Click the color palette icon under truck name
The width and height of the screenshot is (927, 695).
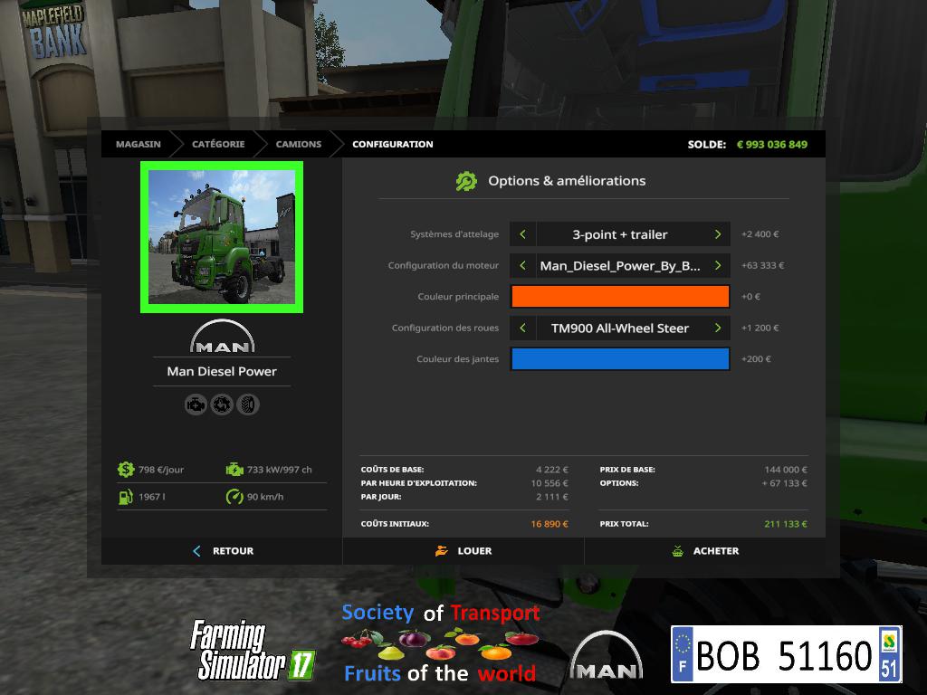coord(222,405)
